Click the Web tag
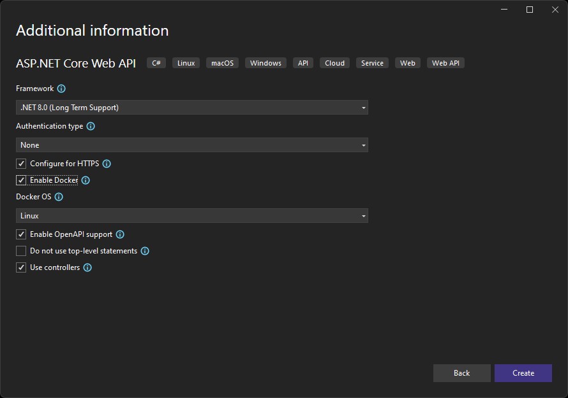 [x=408, y=63]
